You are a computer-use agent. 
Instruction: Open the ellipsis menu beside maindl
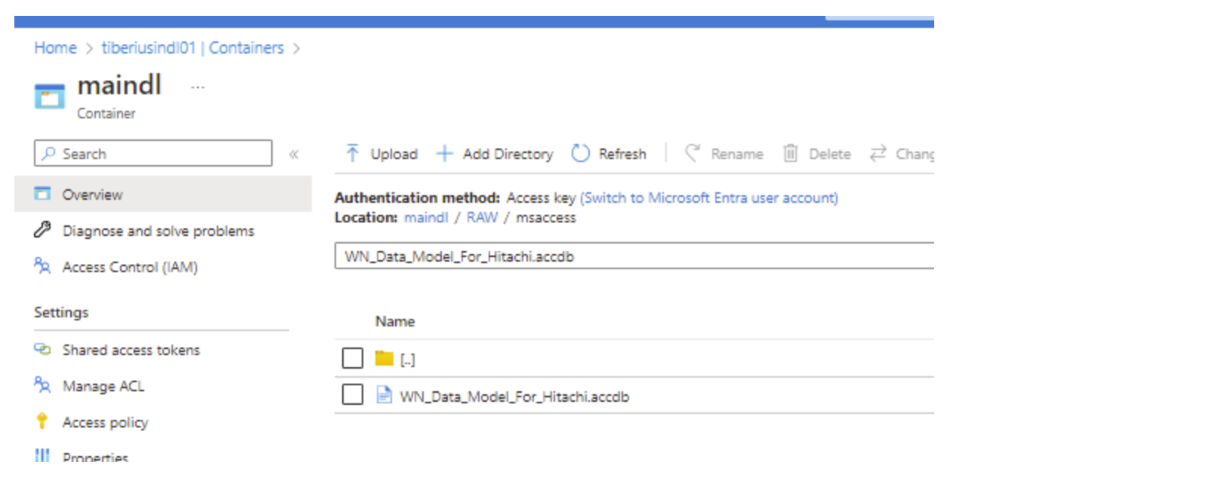[x=198, y=87]
